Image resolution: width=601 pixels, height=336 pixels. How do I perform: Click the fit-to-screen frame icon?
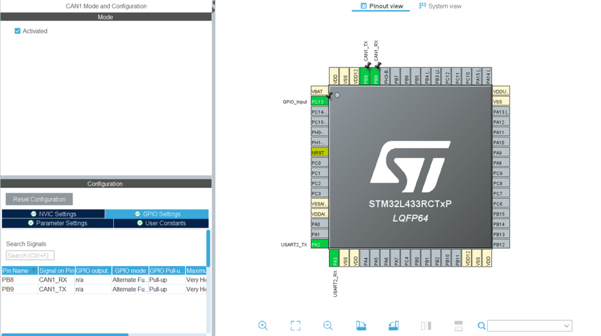[295, 326]
